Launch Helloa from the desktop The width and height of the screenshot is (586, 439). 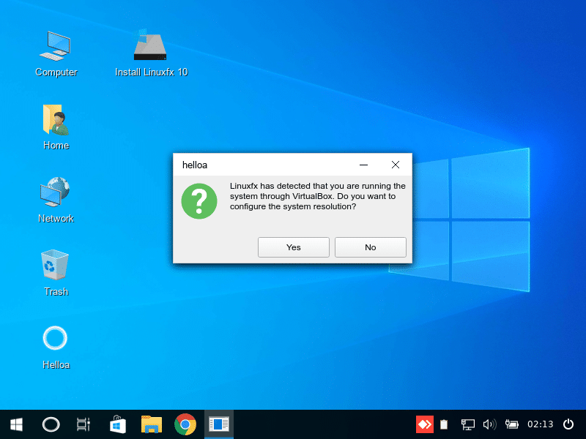(x=56, y=344)
